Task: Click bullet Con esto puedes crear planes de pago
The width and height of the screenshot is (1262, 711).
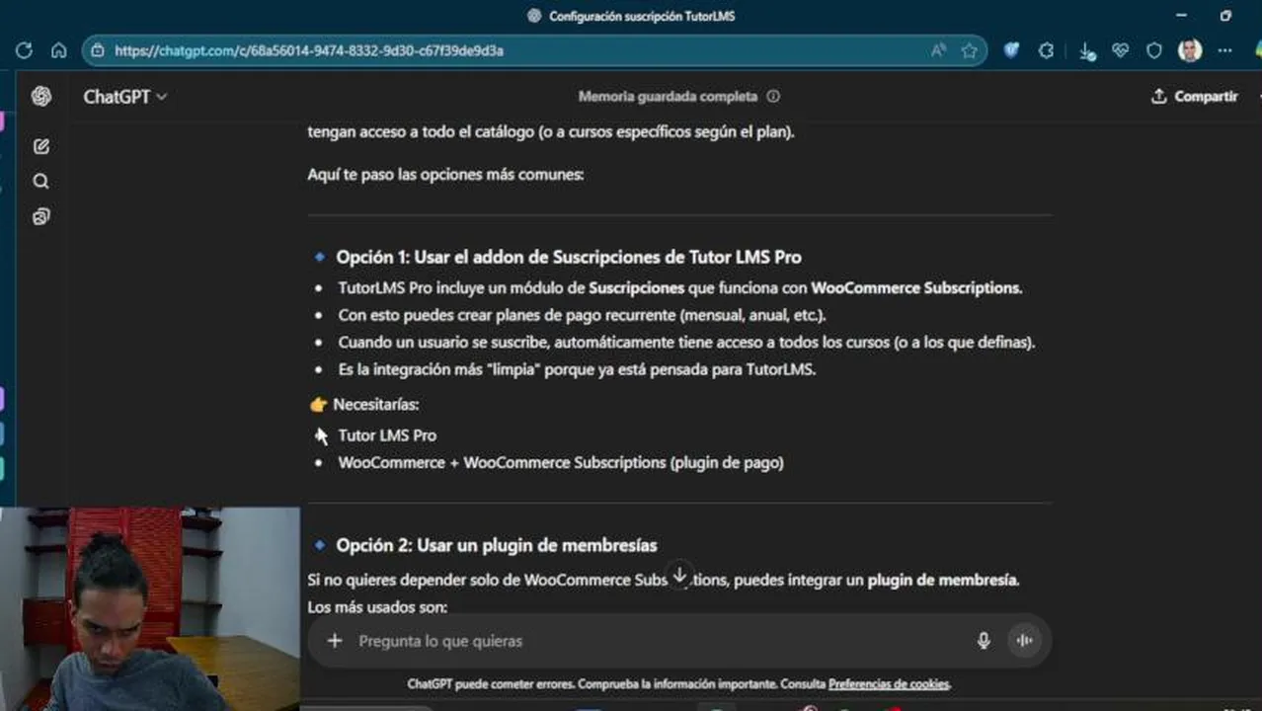Action: pos(582,315)
